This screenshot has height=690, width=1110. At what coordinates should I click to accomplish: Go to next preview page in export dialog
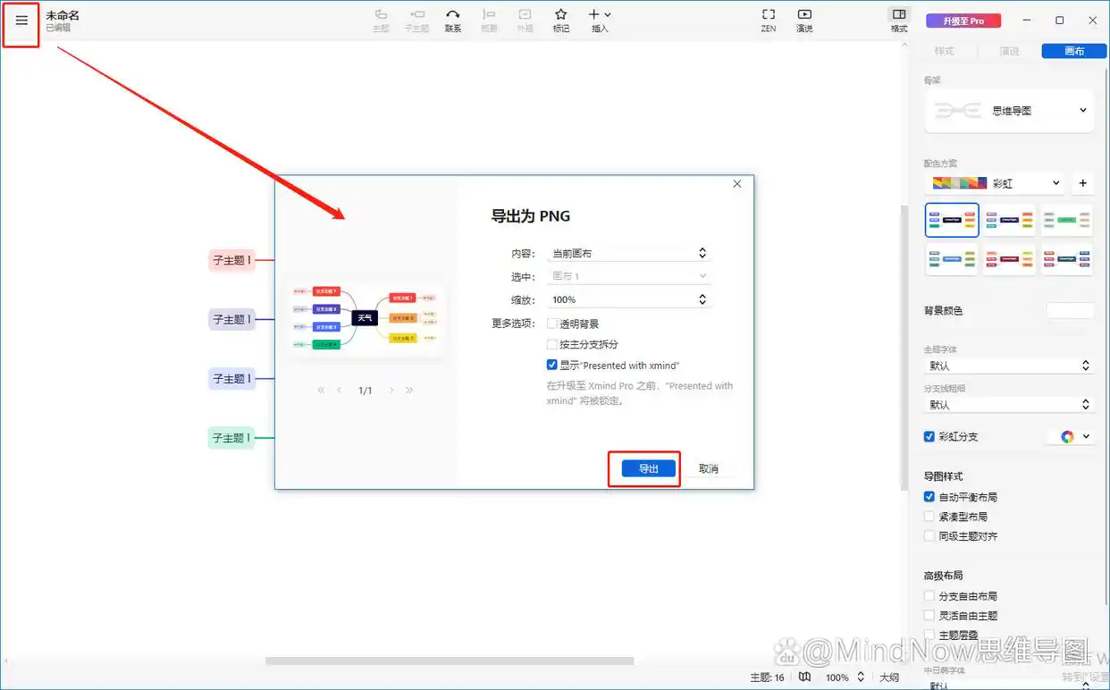[391, 391]
